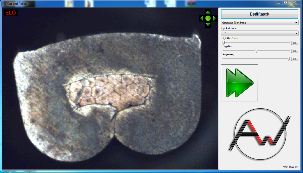Click the green down arrow pan control
Screen dimensions: 303x173
pos(208,24)
